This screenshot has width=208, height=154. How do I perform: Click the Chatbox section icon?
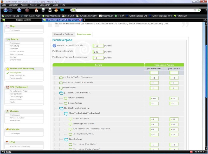click(8, 111)
